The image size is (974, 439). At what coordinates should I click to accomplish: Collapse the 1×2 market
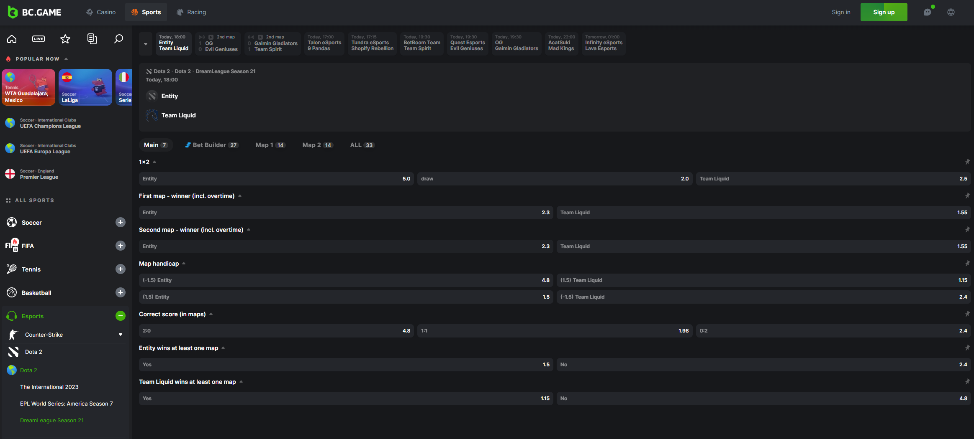pos(154,162)
